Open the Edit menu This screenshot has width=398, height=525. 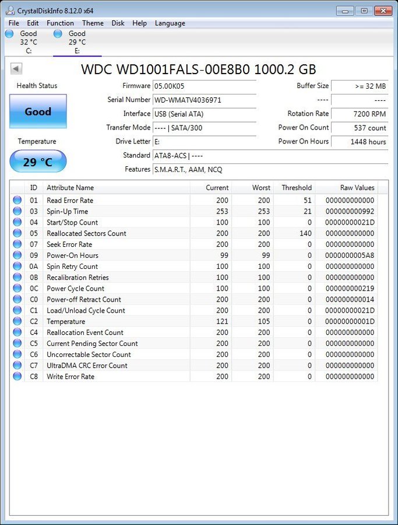tap(33, 23)
